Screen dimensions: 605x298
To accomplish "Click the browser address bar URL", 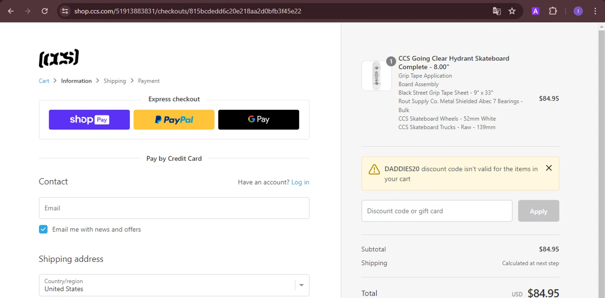I will pos(188,11).
